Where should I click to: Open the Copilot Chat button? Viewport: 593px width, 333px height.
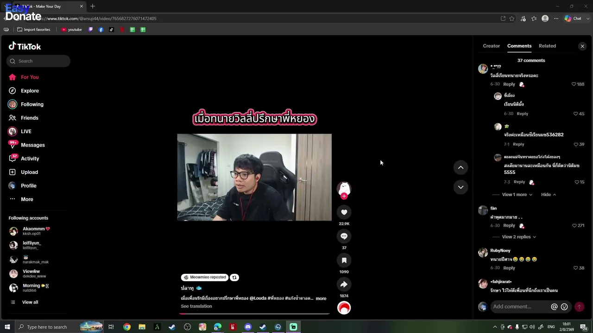pos(573,18)
